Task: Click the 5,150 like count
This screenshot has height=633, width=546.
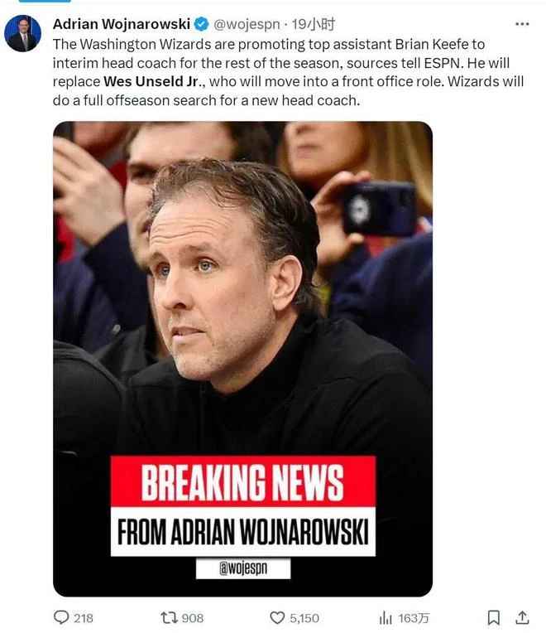Action: (x=304, y=618)
